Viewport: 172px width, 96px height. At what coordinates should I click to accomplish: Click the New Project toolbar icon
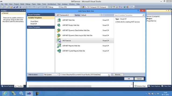(3, 7)
